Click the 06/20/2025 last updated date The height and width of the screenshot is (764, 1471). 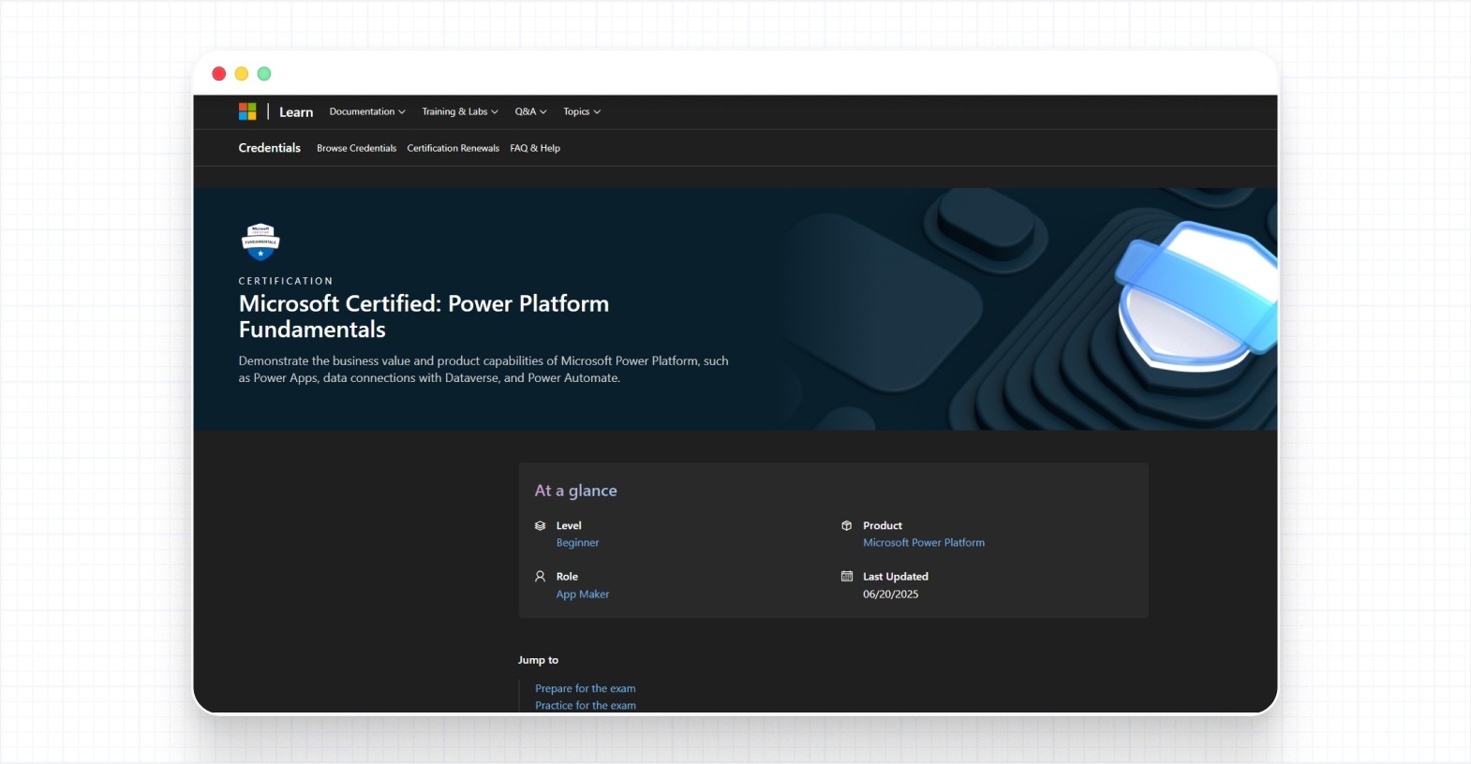(x=891, y=595)
